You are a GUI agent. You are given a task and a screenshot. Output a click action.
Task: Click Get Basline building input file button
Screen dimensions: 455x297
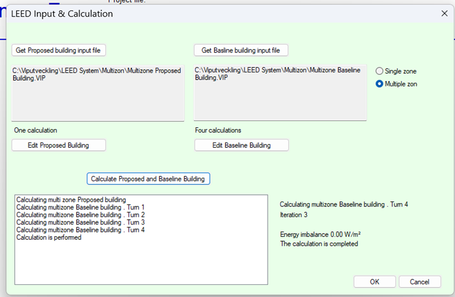(241, 50)
